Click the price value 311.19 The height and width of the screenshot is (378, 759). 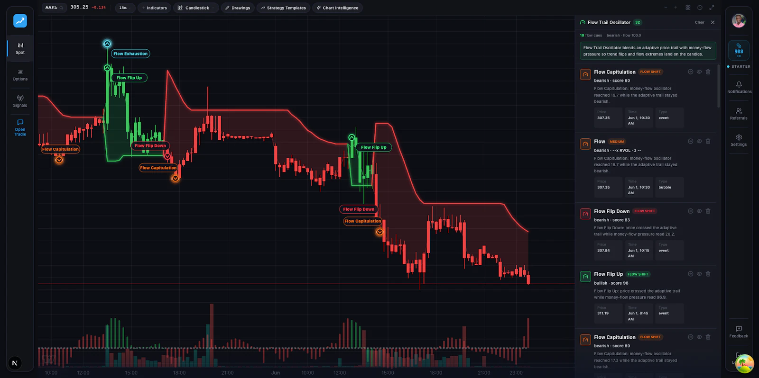pos(602,313)
